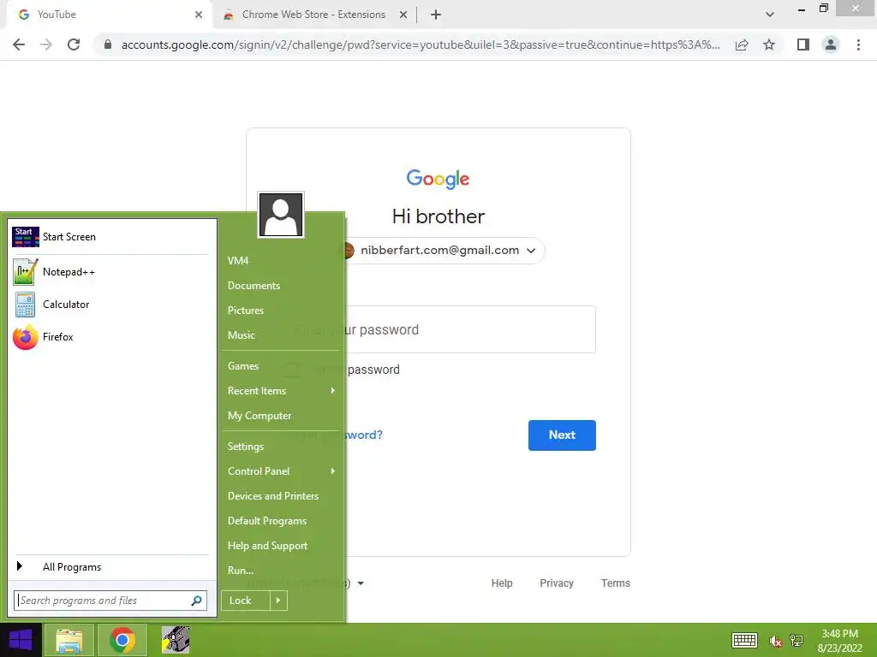Open a new Chrome tab
Viewport: 877px width, 657px height.
coord(436,15)
